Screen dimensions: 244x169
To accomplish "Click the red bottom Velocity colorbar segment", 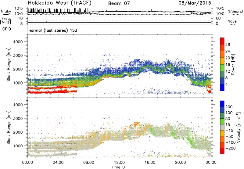I will coord(222,151).
